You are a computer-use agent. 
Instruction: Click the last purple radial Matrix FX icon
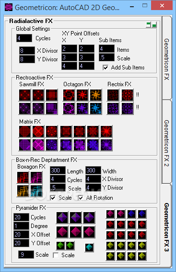coord(106,145)
